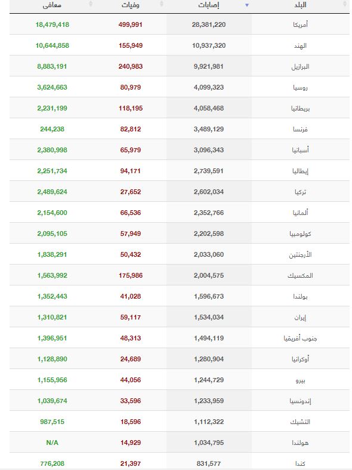Select deaths value 118,195 for بريطانيا
Screen dimensions: 352x470
click(x=131, y=108)
